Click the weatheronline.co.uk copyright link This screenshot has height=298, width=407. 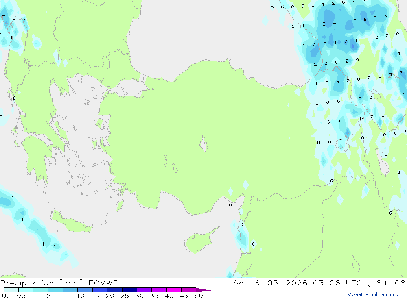point(373,294)
